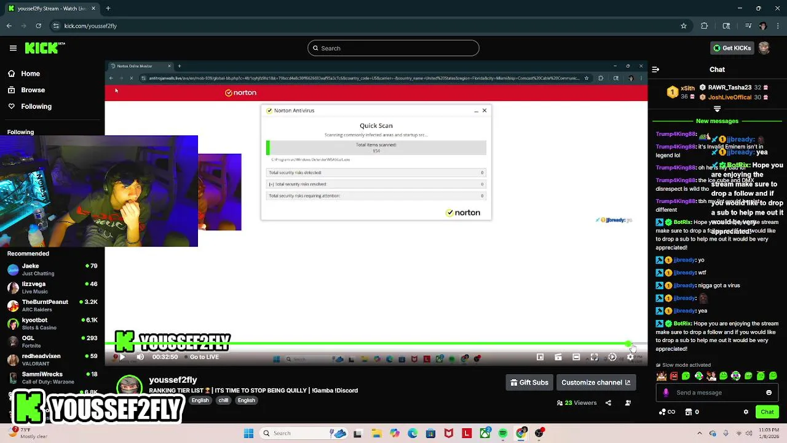Viewport: 787px width, 443px height.
Task: Open File Explorer from the taskbar
Action: tap(376, 433)
